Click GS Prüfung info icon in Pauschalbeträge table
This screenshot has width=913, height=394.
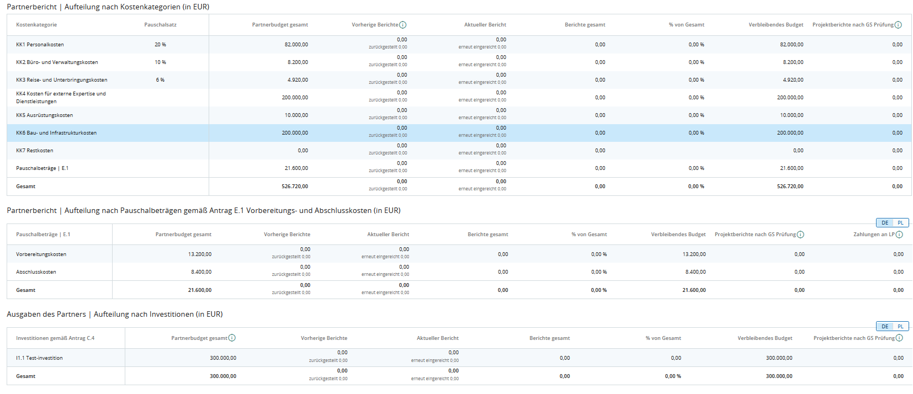800,235
